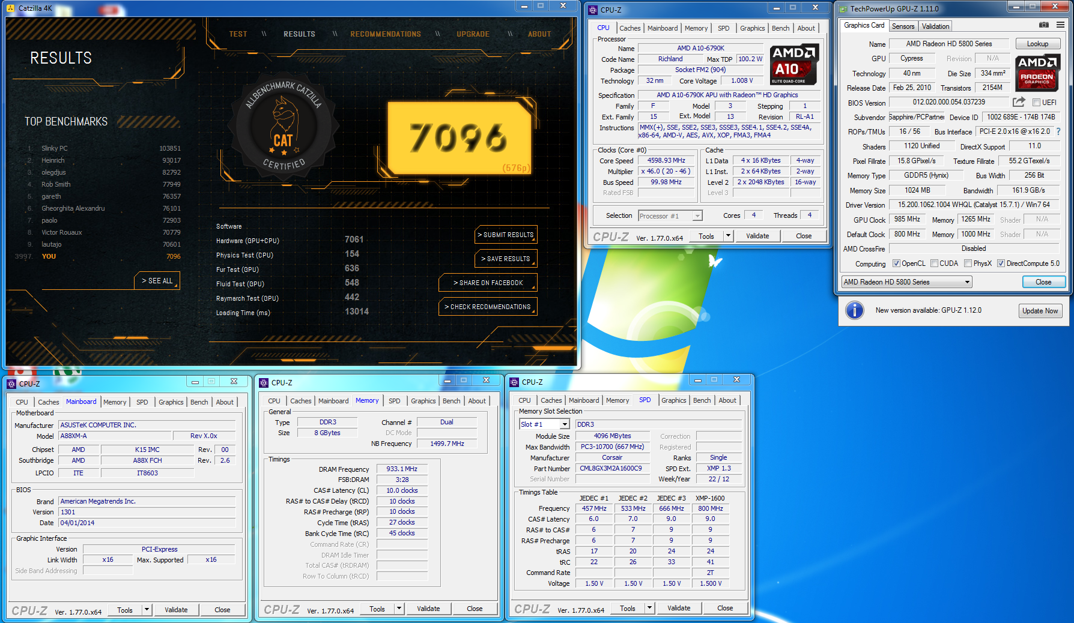Click the GPU-Z update info icon
The height and width of the screenshot is (623, 1074).
point(854,310)
